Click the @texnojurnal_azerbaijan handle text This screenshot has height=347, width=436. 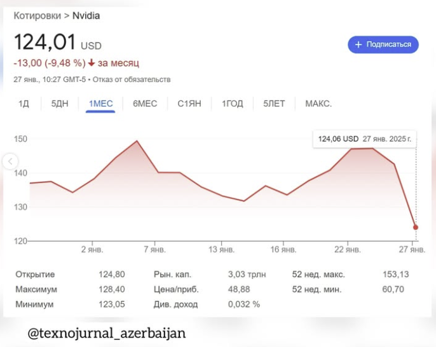point(107,333)
